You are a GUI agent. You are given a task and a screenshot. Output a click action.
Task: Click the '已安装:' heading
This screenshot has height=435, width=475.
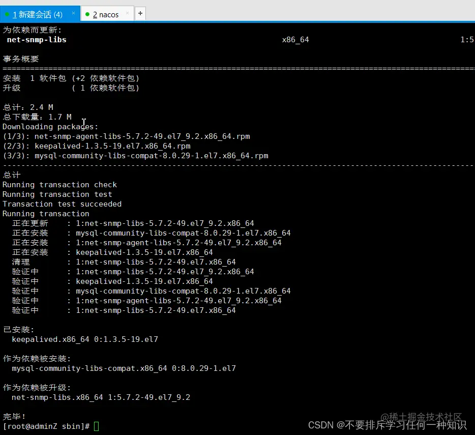(x=18, y=329)
